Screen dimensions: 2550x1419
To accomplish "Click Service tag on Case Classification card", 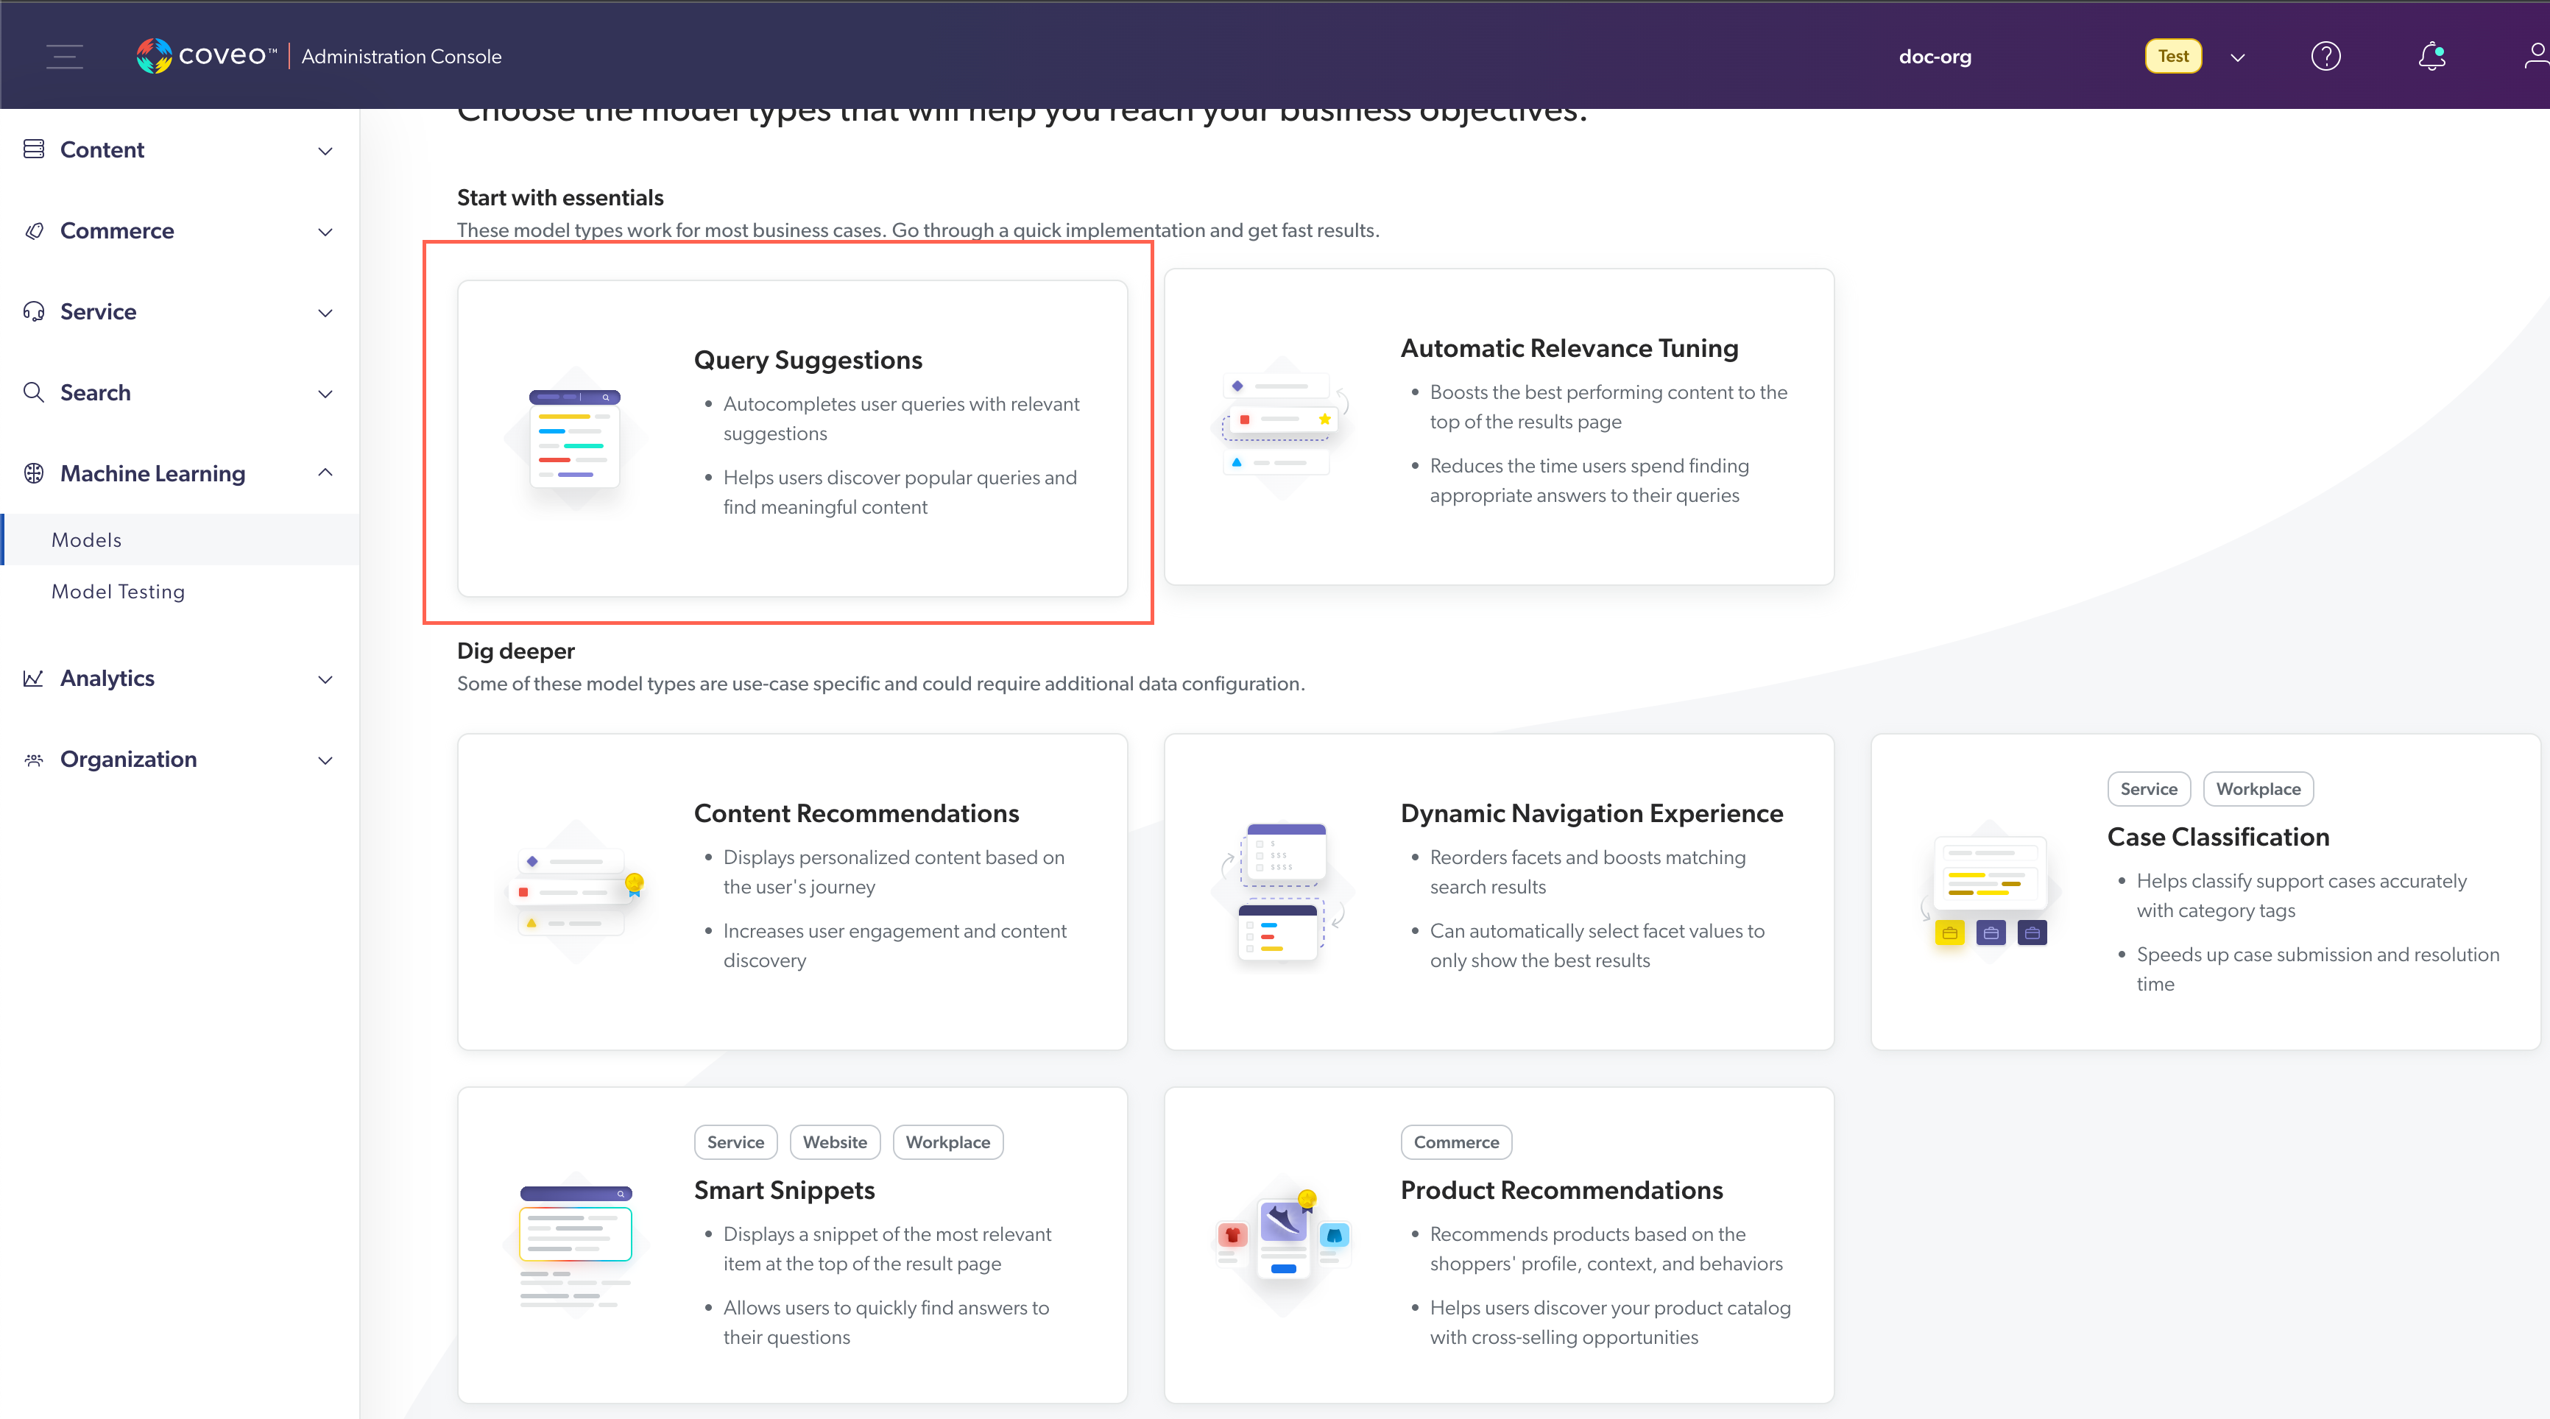I will click(x=2148, y=789).
